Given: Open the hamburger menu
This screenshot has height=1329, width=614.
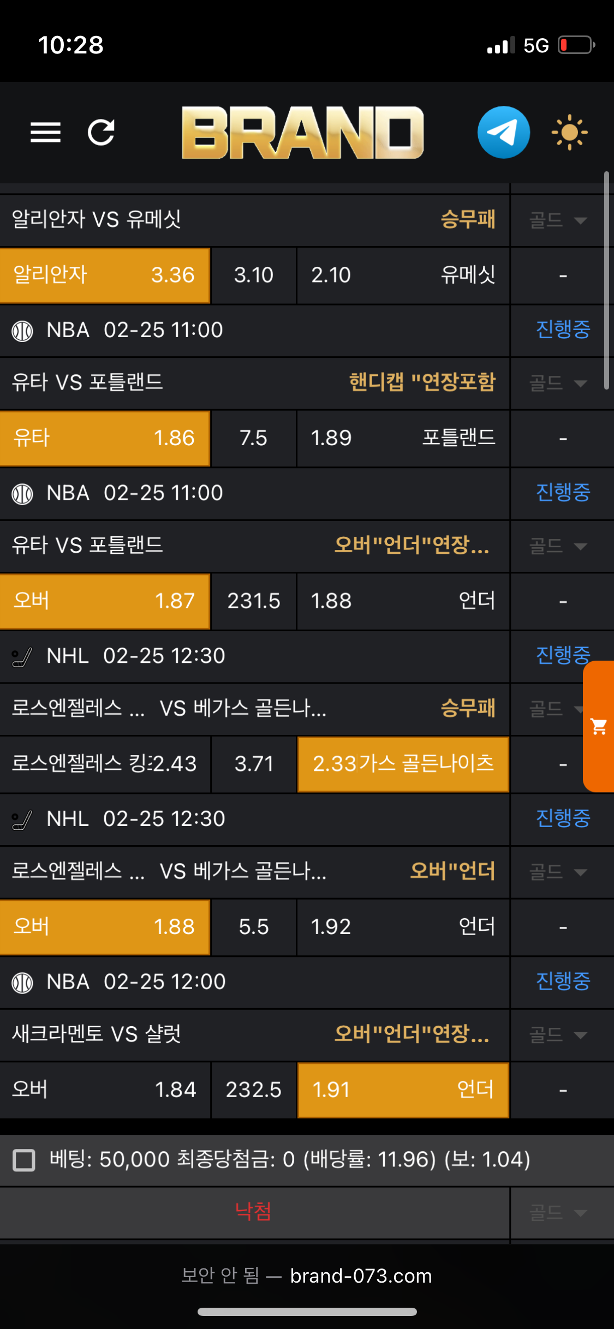Looking at the screenshot, I should point(45,133).
